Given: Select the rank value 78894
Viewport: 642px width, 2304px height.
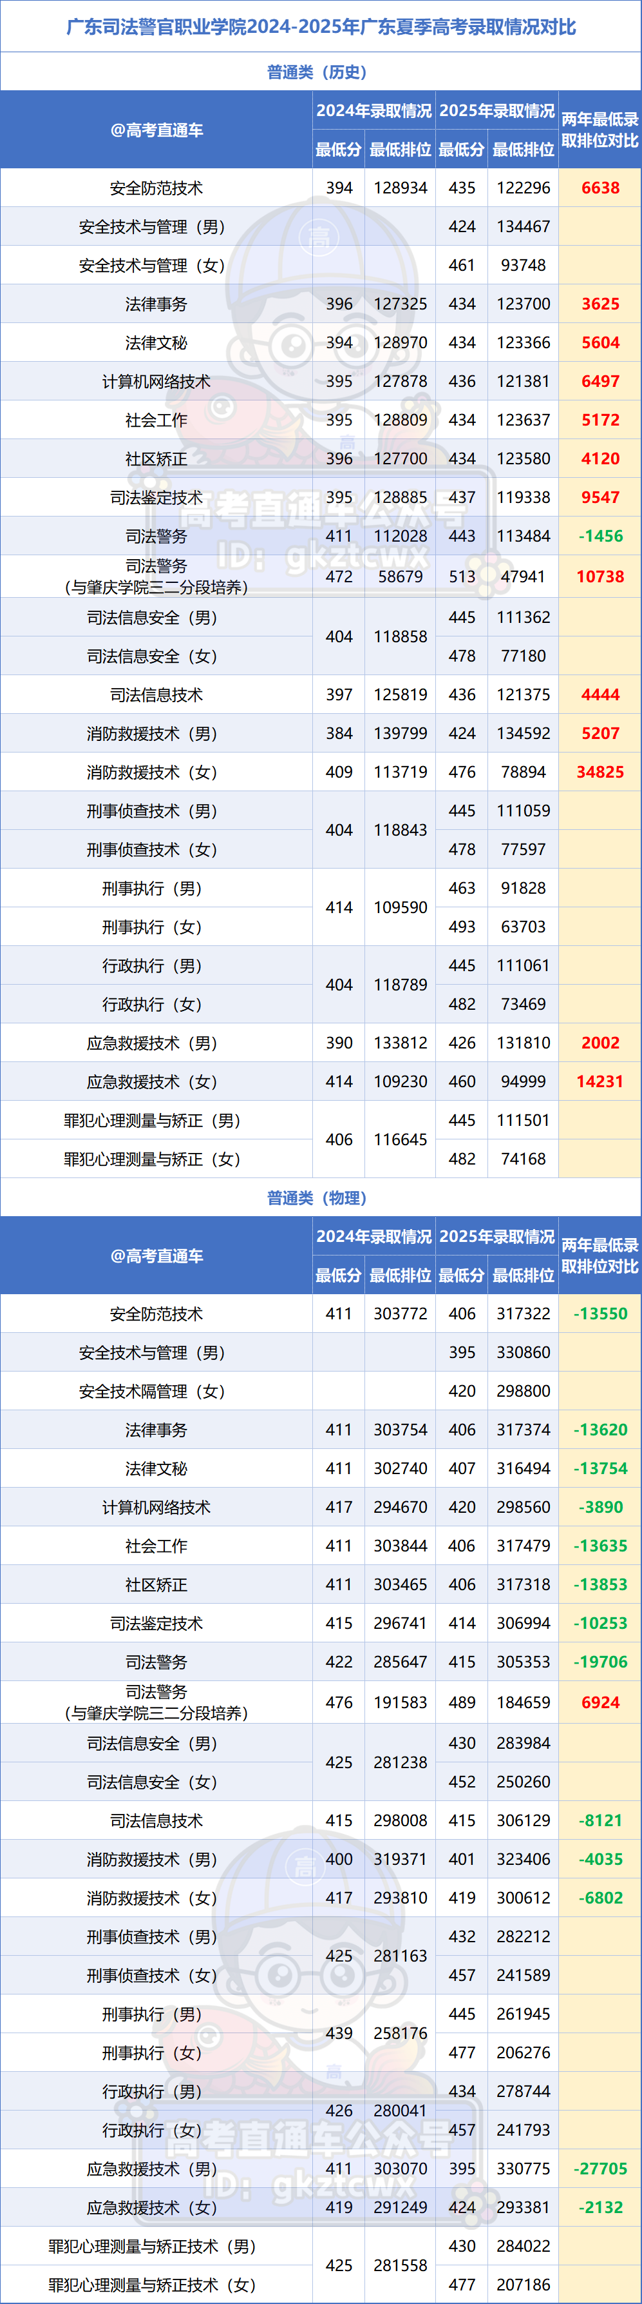Looking at the screenshot, I should (524, 772).
